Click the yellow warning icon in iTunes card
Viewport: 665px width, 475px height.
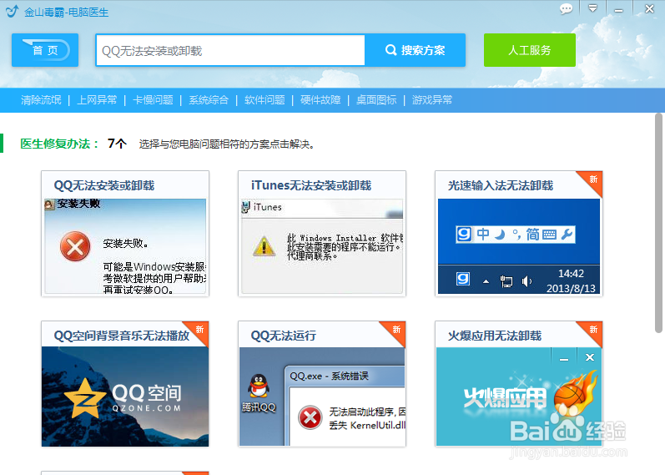(x=264, y=245)
